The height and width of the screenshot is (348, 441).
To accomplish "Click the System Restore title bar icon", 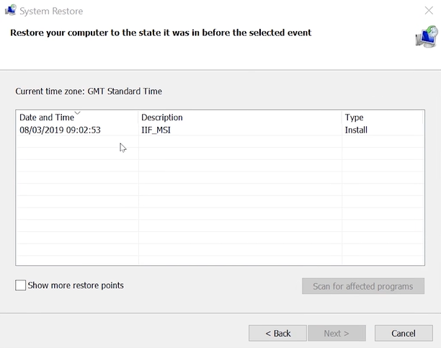I will click(x=11, y=11).
